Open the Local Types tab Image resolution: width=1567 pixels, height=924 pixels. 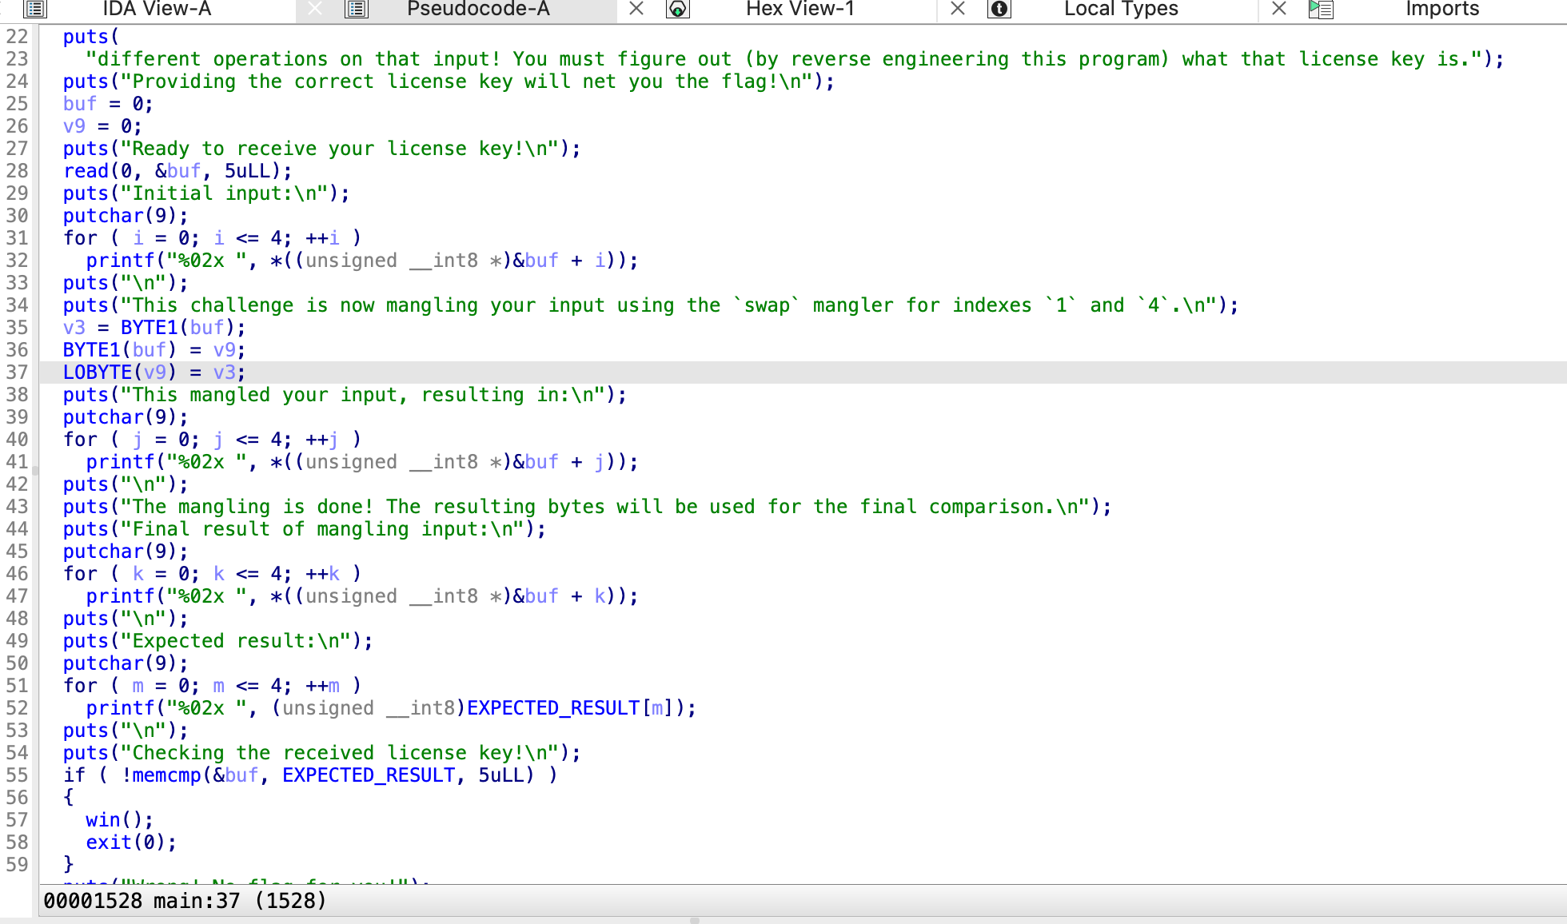(x=1121, y=9)
